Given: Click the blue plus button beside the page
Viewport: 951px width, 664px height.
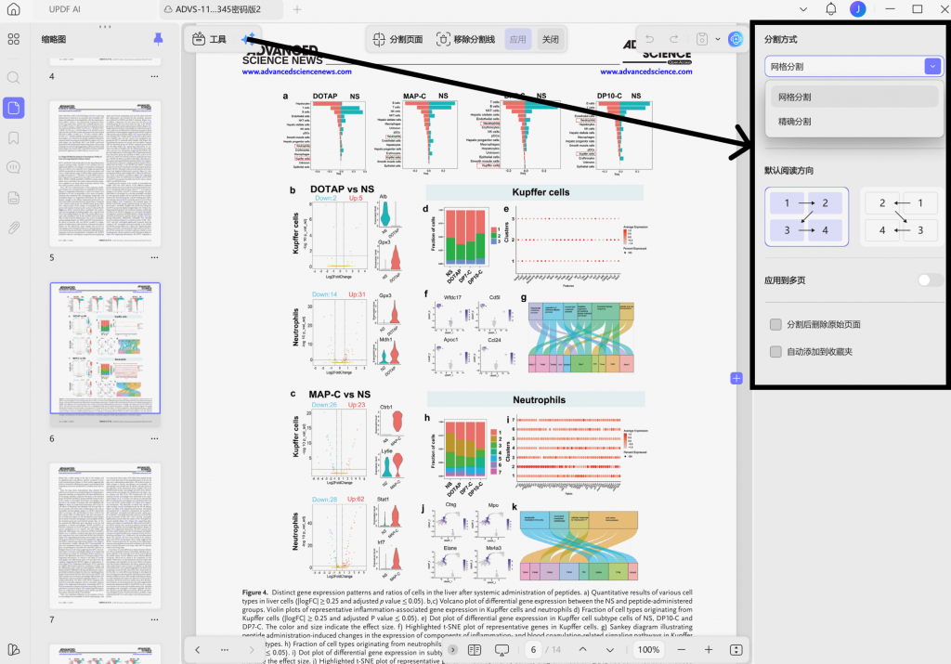Looking at the screenshot, I should pos(736,378).
